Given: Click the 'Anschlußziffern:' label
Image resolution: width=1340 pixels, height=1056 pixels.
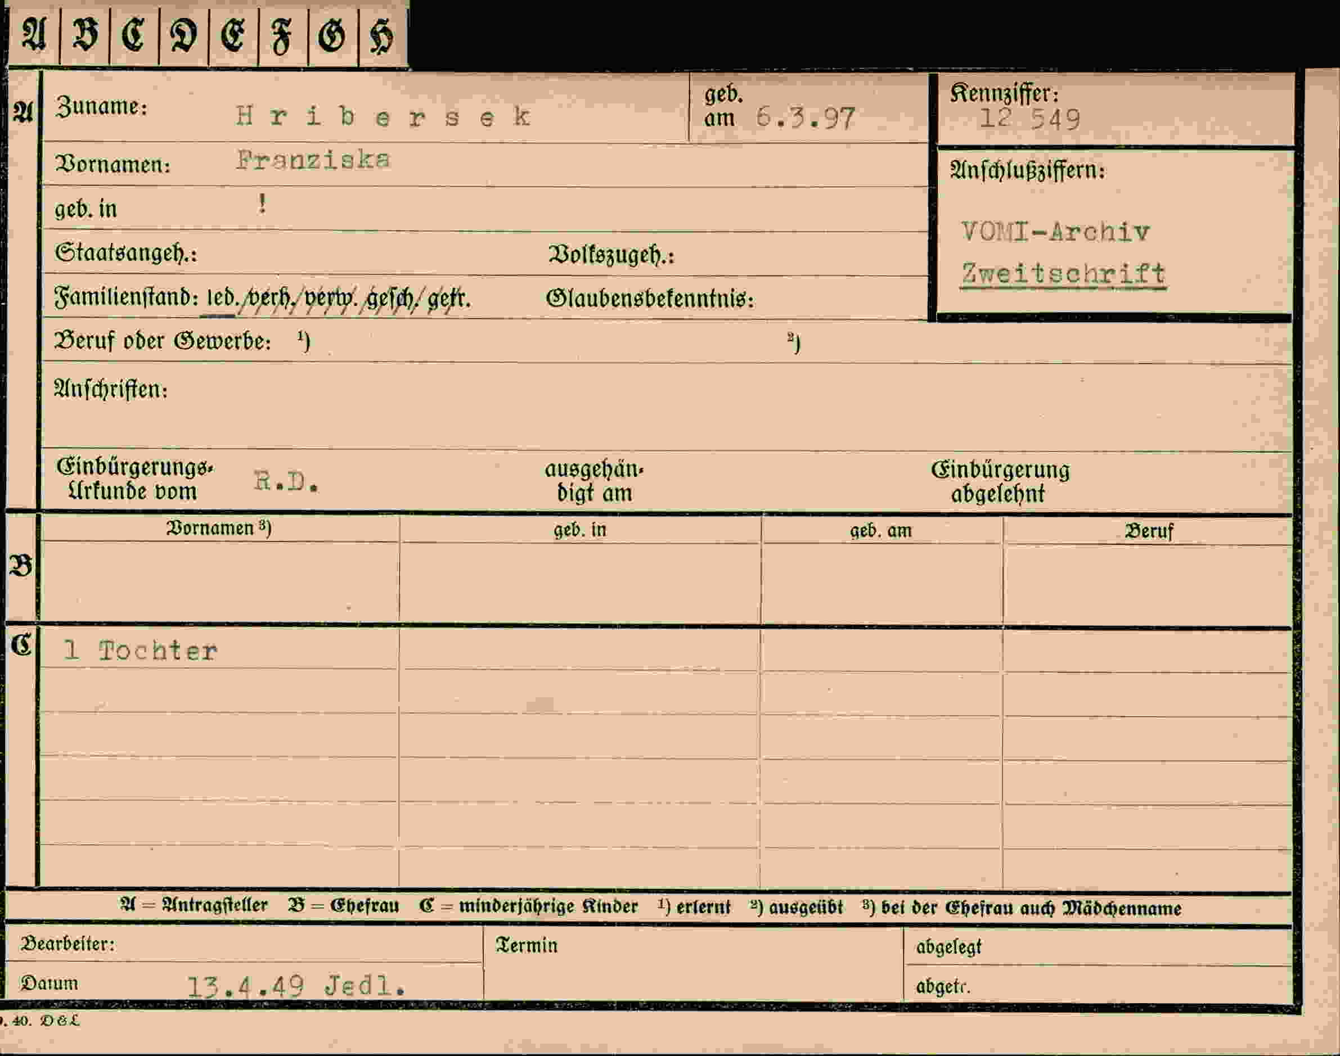Looking at the screenshot, I should 1027,170.
